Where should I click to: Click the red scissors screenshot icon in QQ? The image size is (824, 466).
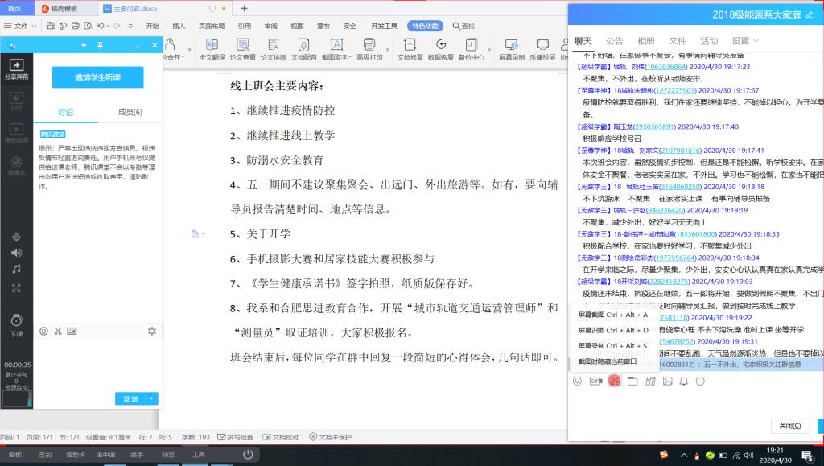(x=614, y=381)
